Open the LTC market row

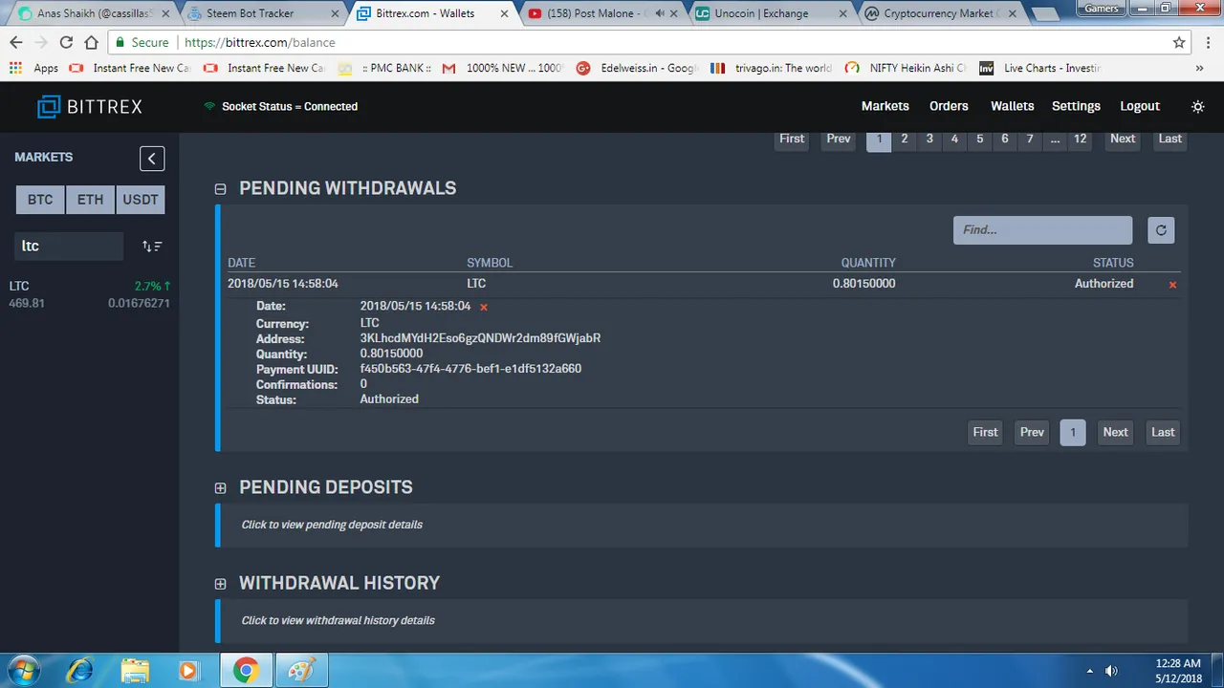point(90,294)
